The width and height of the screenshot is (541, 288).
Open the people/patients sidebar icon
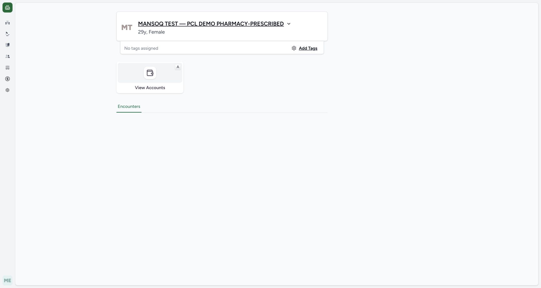8,56
